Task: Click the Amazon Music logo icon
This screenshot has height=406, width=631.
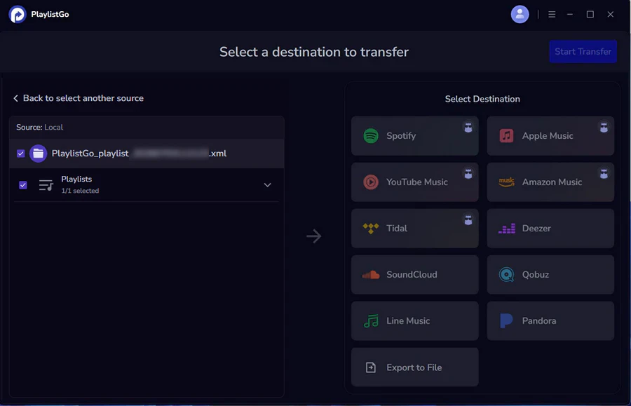Action: (x=506, y=182)
